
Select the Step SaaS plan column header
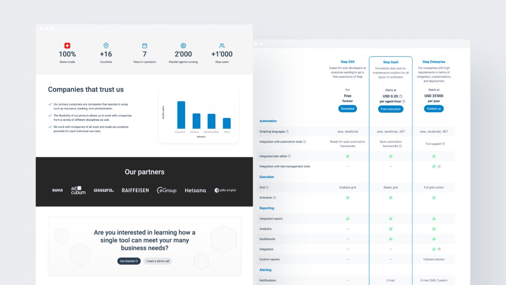(390, 62)
